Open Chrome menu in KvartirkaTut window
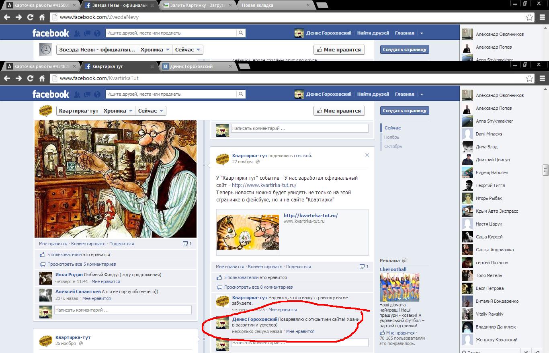Image resolution: width=549 pixels, height=353 pixels. click(542, 78)
